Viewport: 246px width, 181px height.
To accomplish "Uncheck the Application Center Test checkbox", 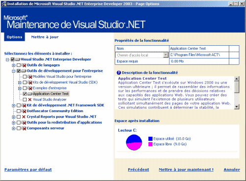I will coord(25,94).
